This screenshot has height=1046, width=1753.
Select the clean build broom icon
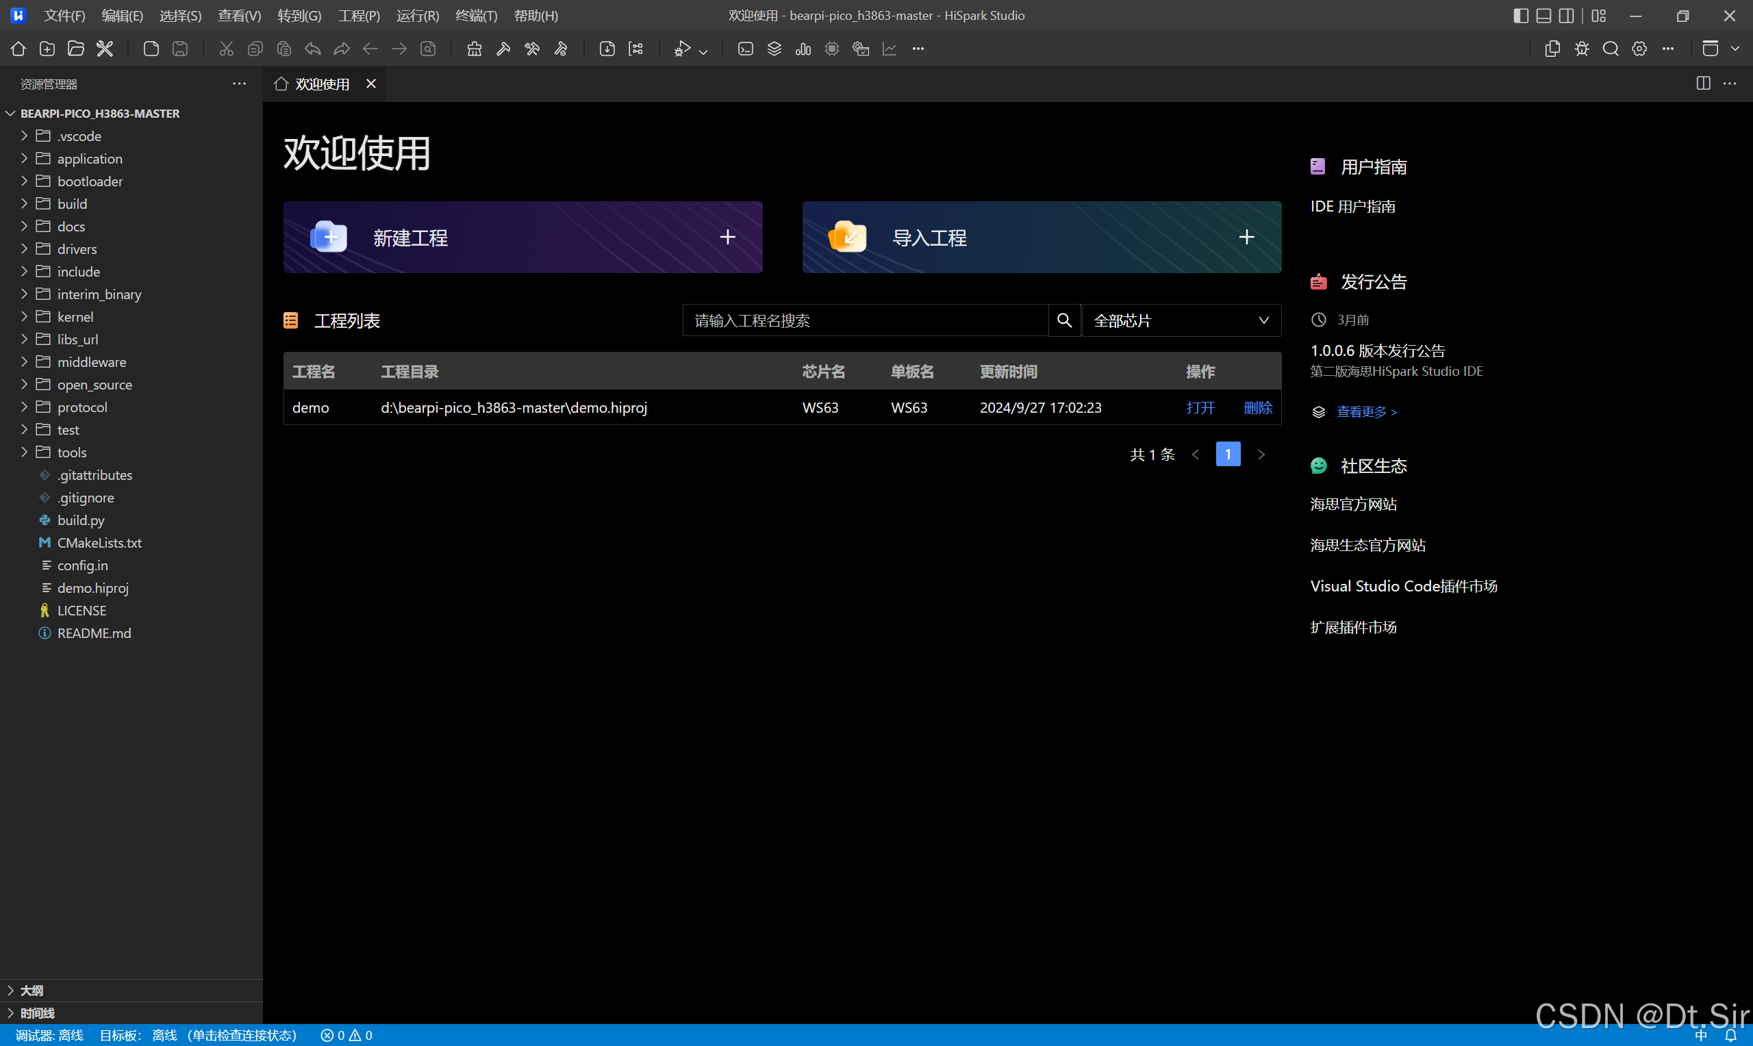(x=474, y=49)
